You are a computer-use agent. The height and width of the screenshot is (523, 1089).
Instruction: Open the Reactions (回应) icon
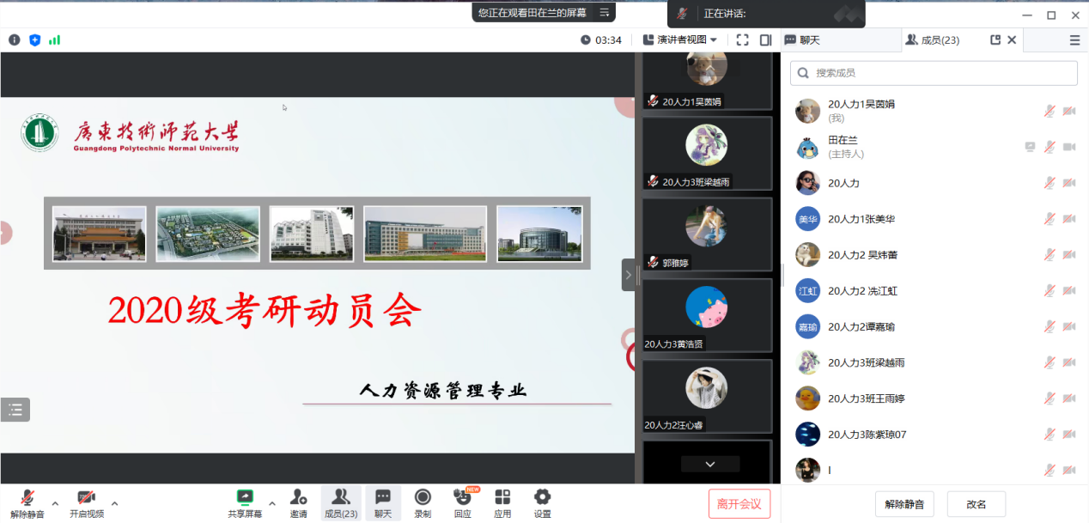(463, 498)
